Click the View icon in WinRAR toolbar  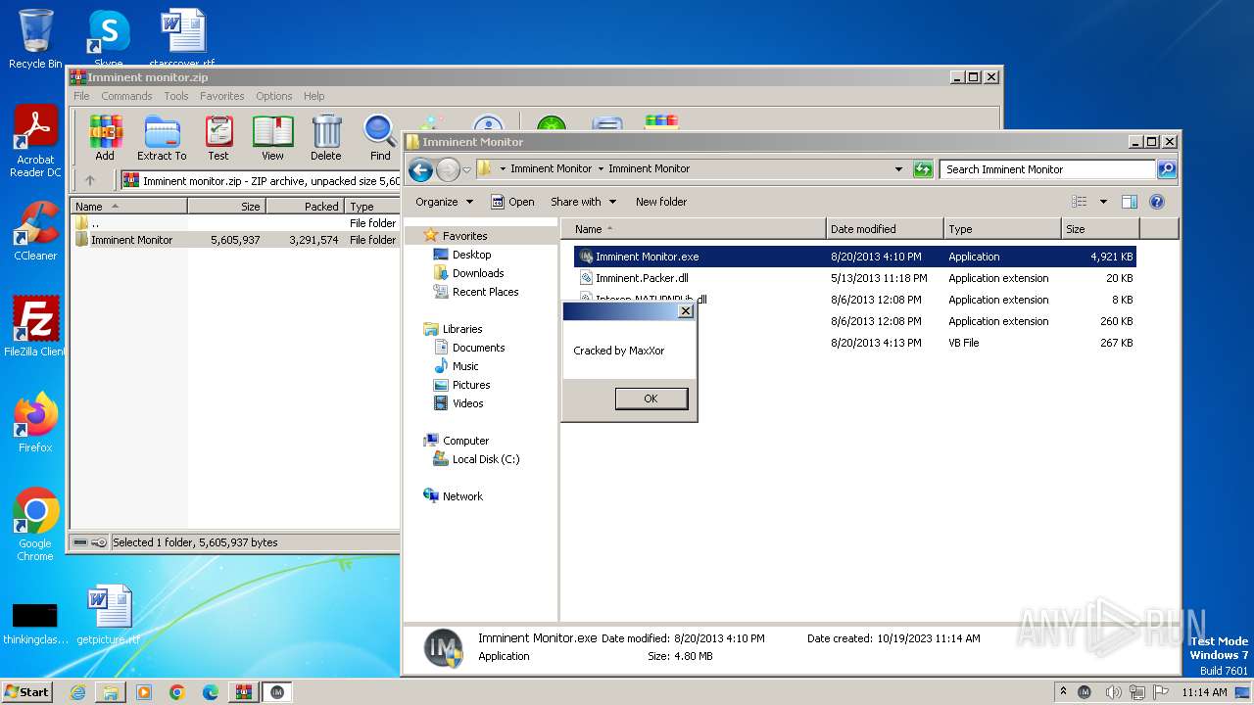click(272, 138)
